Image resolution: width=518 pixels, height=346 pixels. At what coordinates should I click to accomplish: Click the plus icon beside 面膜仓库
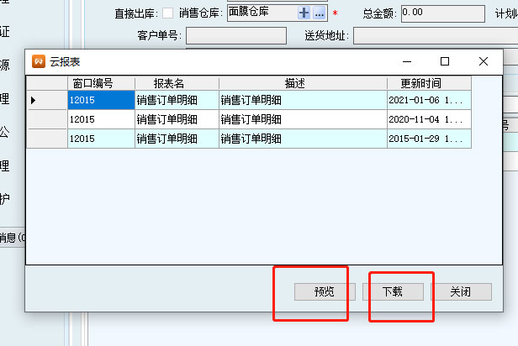point(304,14)
